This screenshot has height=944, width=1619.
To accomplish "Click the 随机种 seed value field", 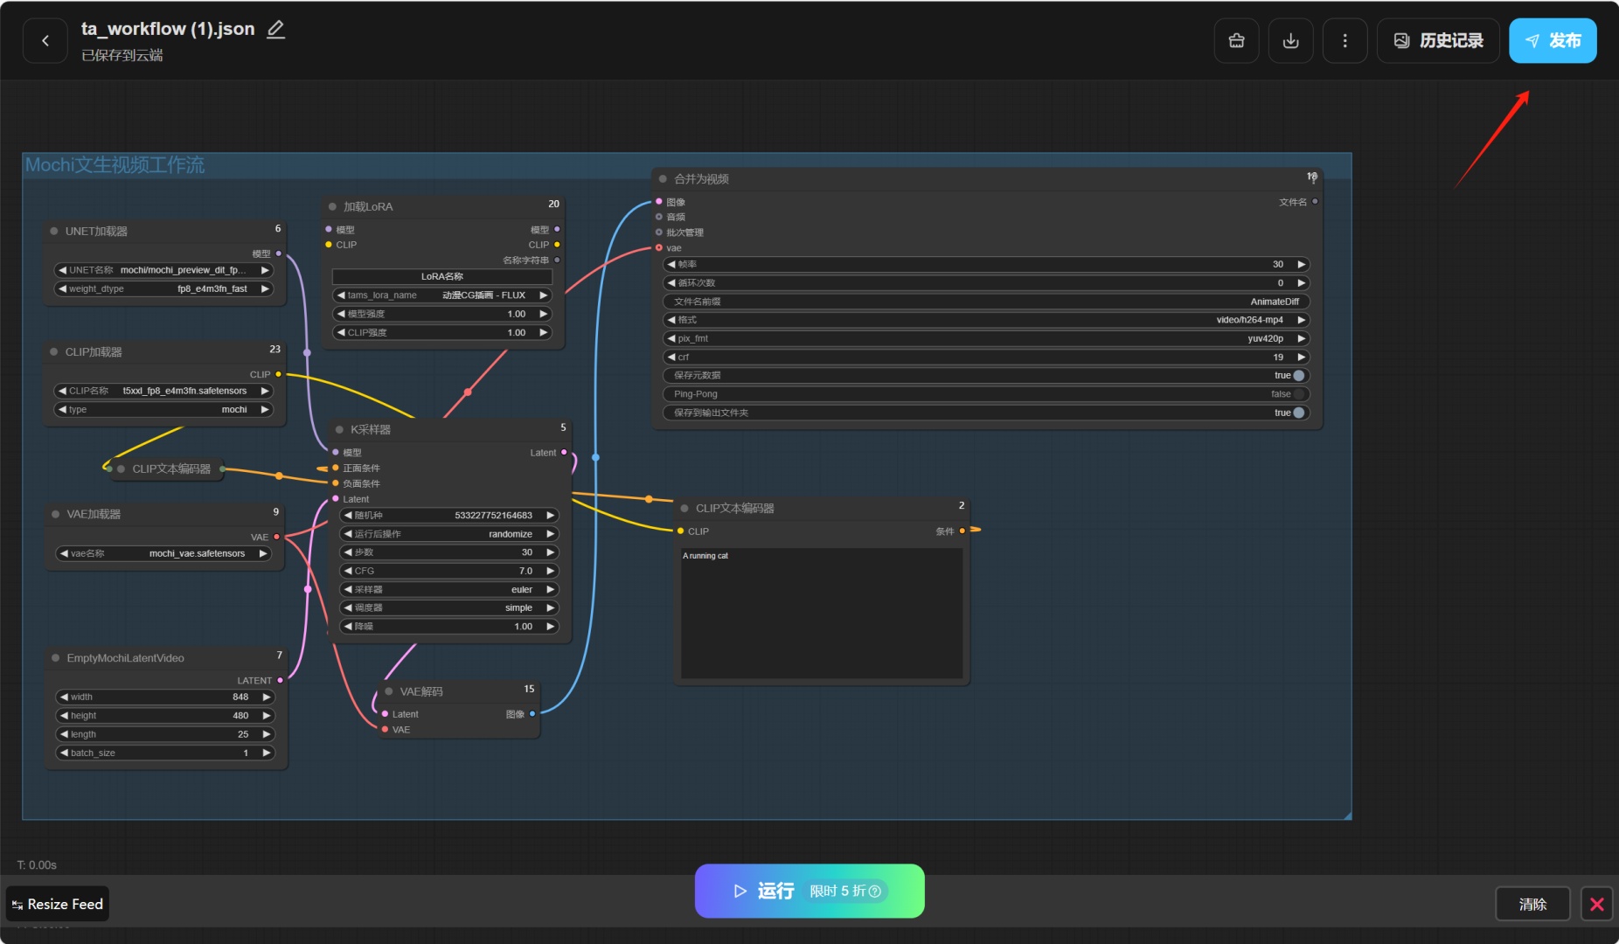I will point(448,516).
